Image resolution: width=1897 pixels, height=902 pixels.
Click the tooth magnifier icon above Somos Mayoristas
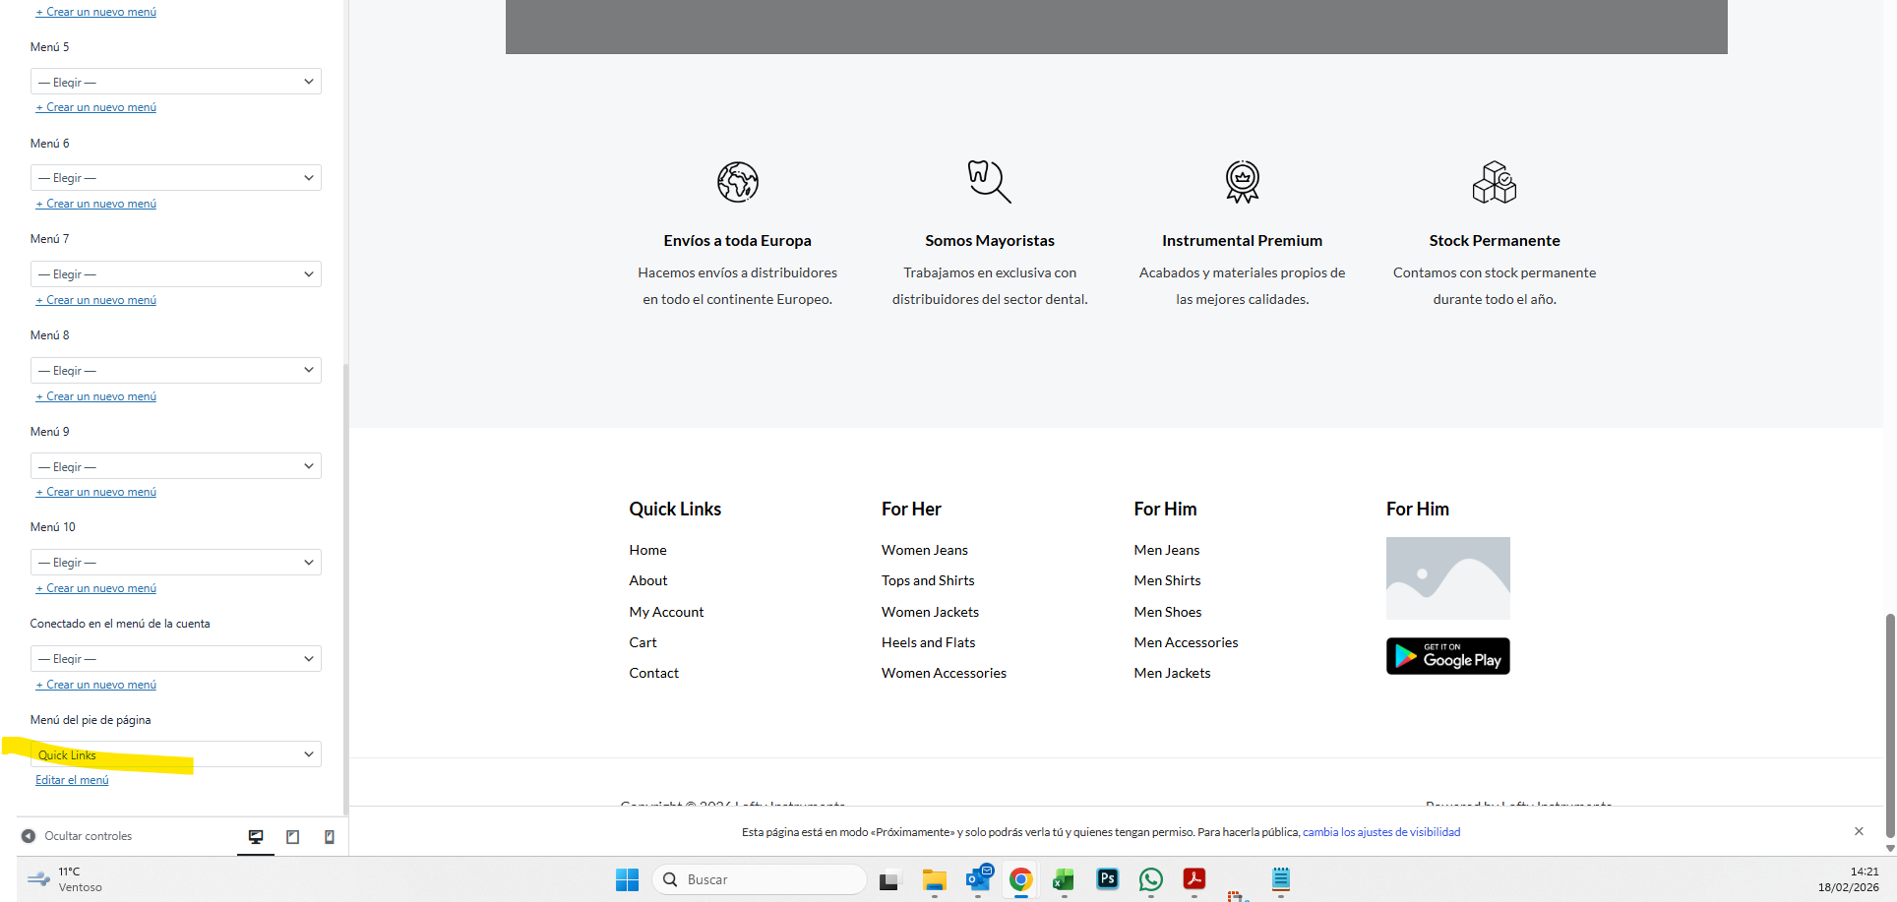click(989, 182)
